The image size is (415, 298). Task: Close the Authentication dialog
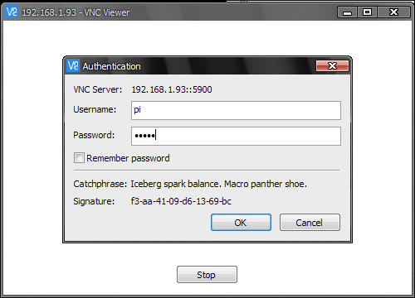tap(332, 65)
